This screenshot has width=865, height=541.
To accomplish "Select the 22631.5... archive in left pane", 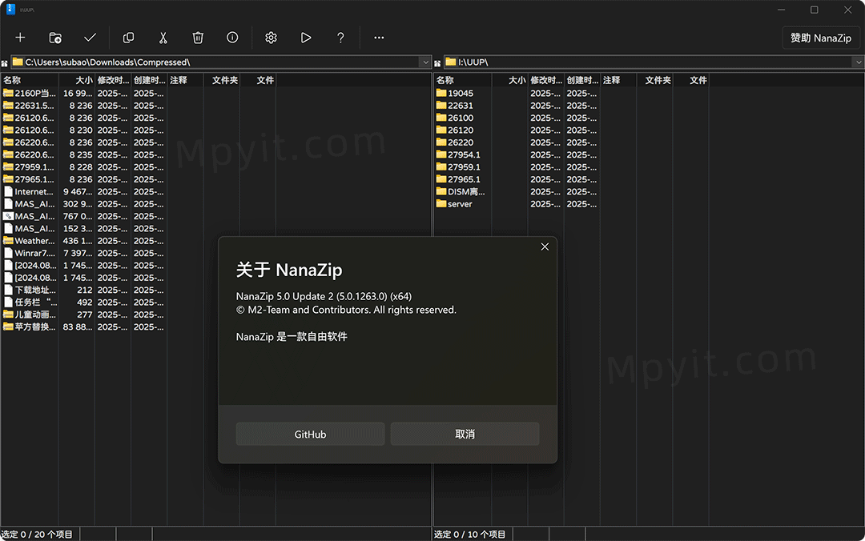I will point(29,106).
